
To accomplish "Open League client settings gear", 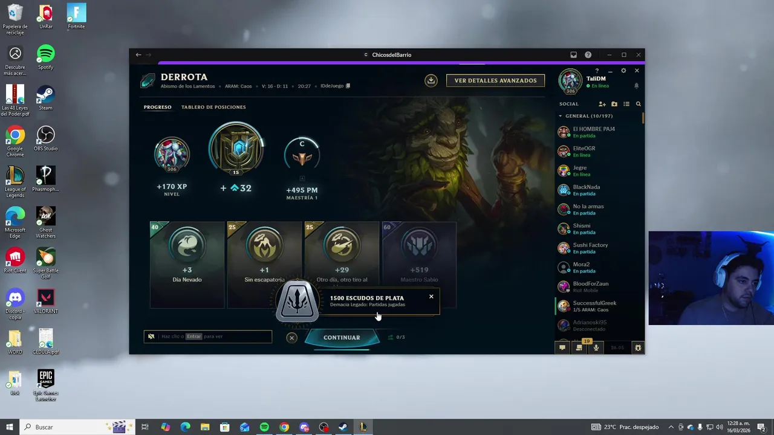I will [x=623, y=71].
